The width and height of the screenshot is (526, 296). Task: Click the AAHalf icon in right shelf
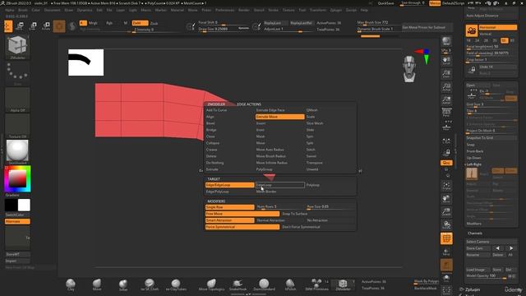pyautogui.click(x=446, y=100)
